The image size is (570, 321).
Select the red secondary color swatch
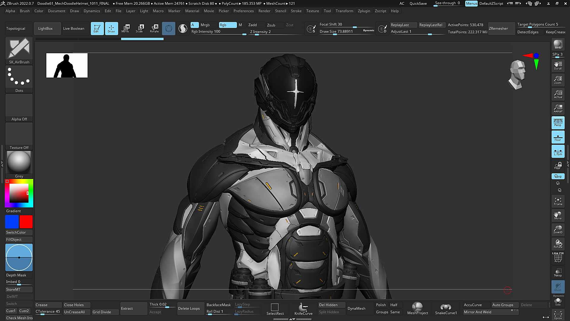pos(26,222)
